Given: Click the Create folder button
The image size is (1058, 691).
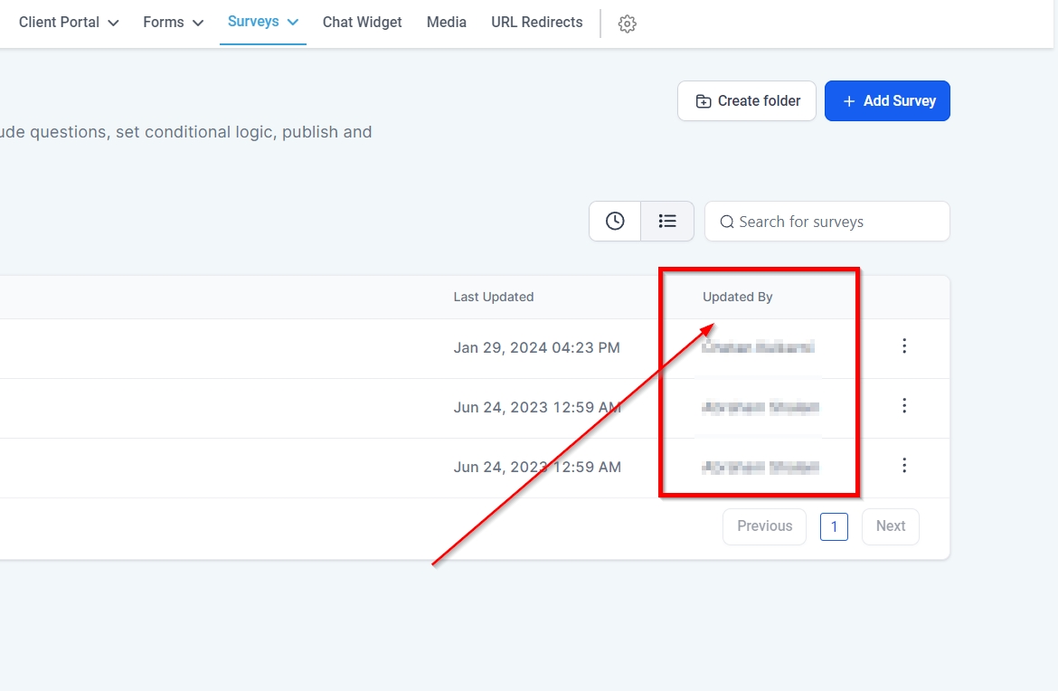Looking at the screenshot, I should coord(747,101).
